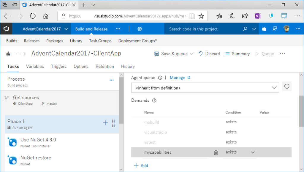This screenshot has width=304, height=172.
Task: Delete the mycapabilities demand
Action: click(216, 152)
